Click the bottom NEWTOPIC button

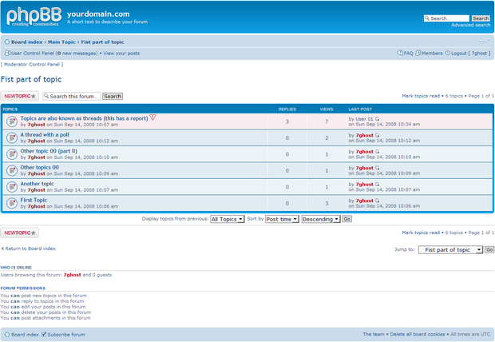coord(20,233)
